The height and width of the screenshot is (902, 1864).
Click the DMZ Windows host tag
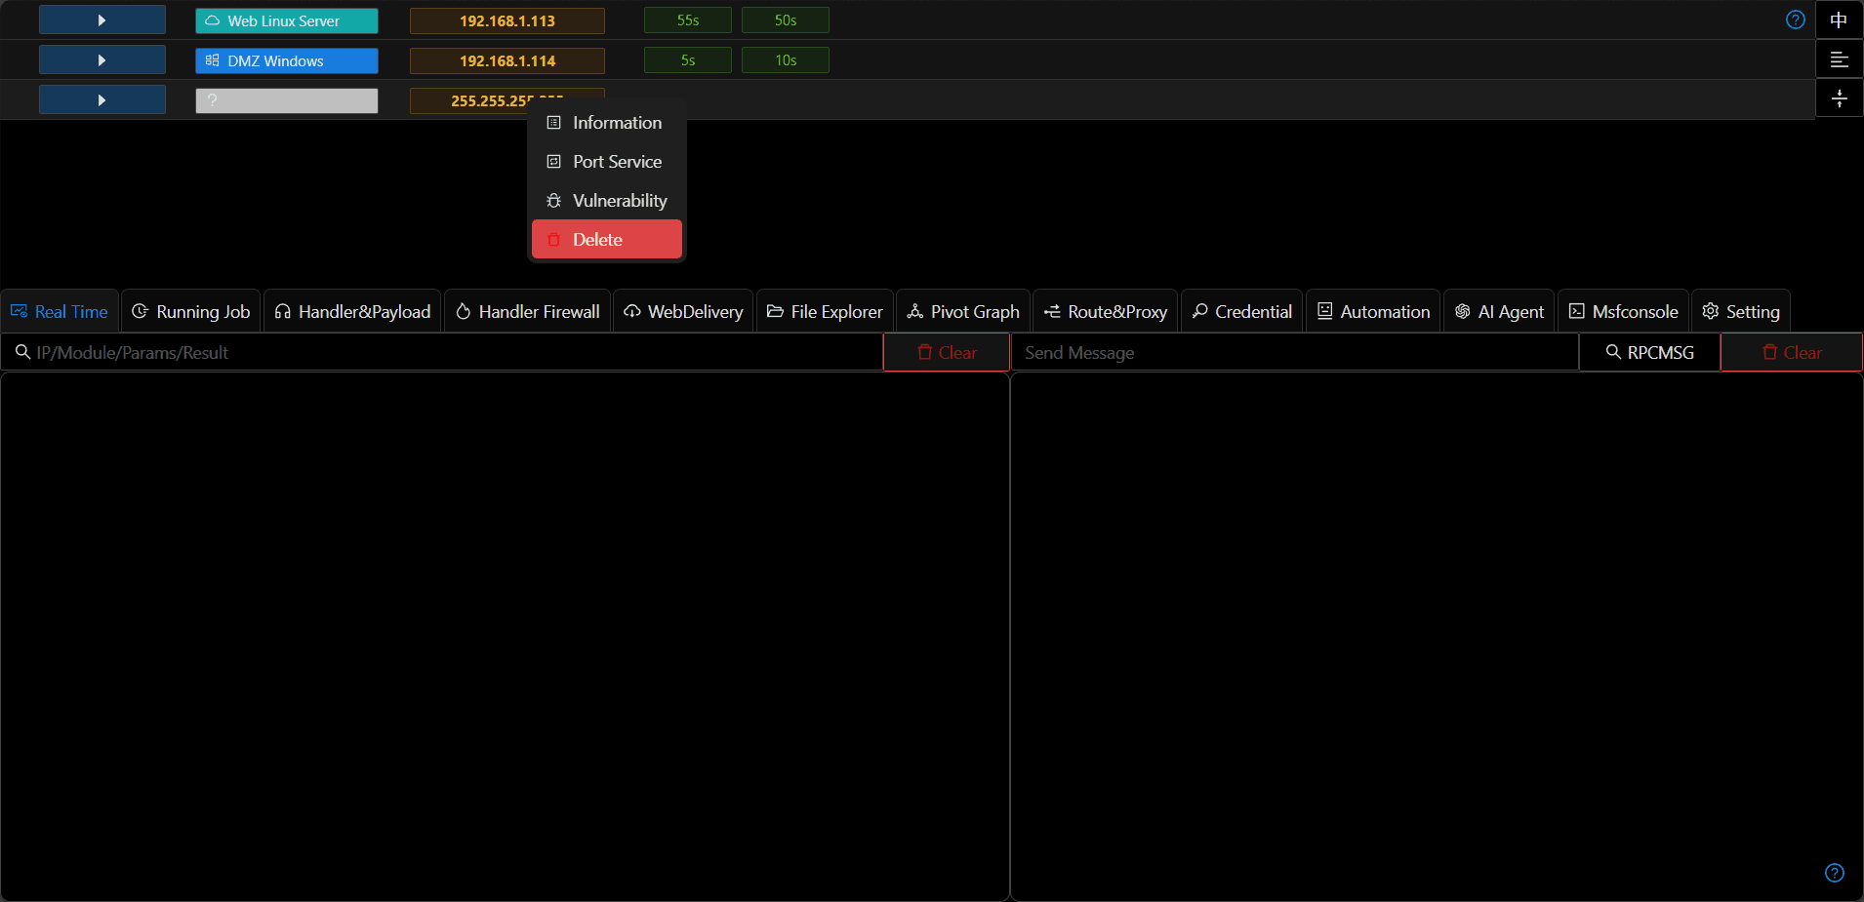[286, 60]
